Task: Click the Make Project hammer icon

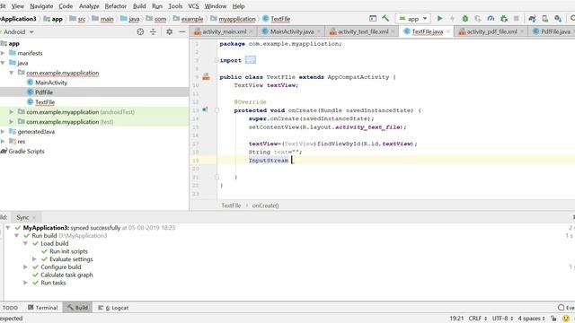Action: [x=385, y=18]
